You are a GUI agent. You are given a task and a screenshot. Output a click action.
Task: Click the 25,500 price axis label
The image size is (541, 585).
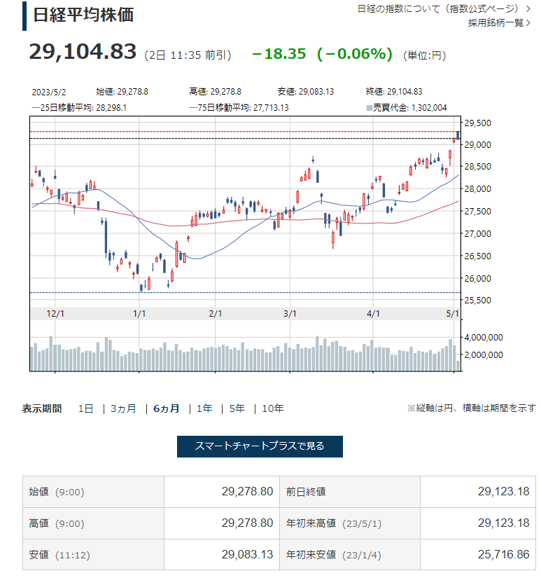tap(477, 301)
